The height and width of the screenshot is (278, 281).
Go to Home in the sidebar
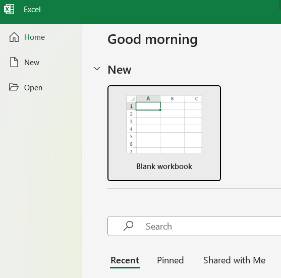[x=27, y=37]
